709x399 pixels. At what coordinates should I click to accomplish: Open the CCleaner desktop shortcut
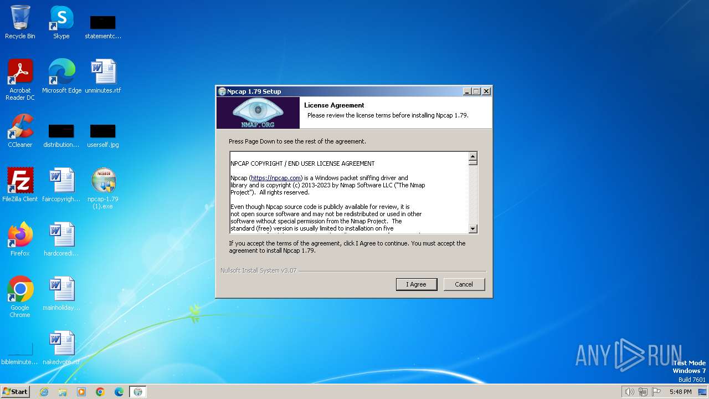pos(20,130)
